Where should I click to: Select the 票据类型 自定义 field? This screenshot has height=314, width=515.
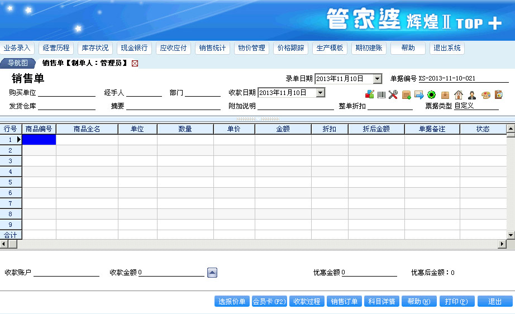click(476, 106)
